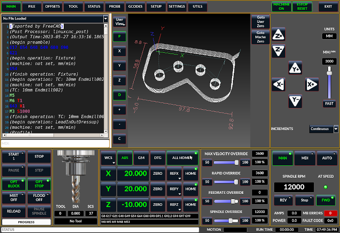Click the ESTOP RESET button
340x233 pixels.
(302, 7)
